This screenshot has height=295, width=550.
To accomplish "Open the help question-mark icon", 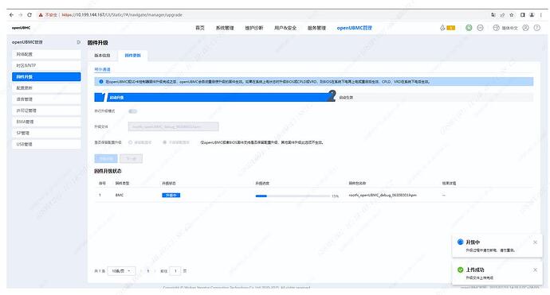I will point(537,28).
